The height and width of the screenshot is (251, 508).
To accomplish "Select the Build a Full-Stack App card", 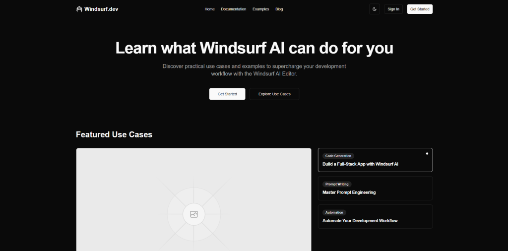I will pos(375,160).
